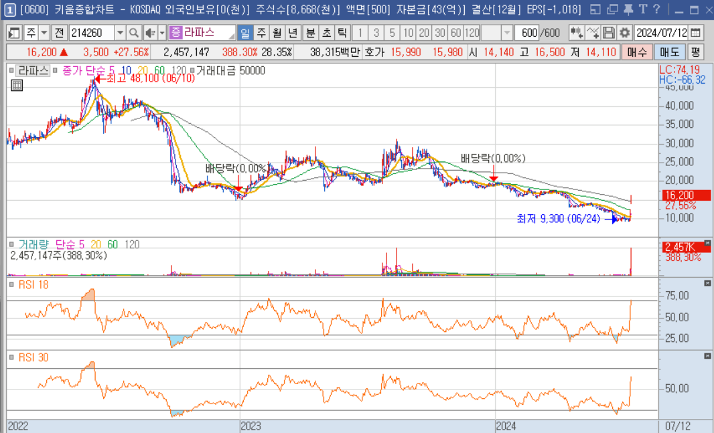
Task: Switch to daily chart '일' button
Action: point(245,33)
